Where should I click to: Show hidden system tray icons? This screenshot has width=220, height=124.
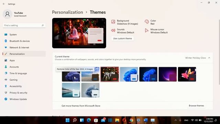click(176, 120)
